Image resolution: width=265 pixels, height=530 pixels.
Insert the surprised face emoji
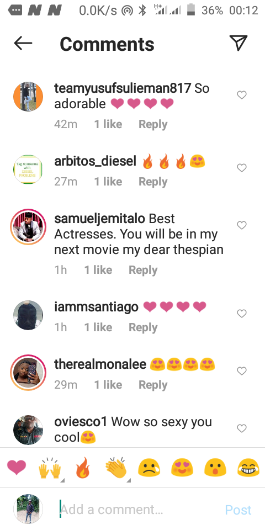[x=215, y=468]
